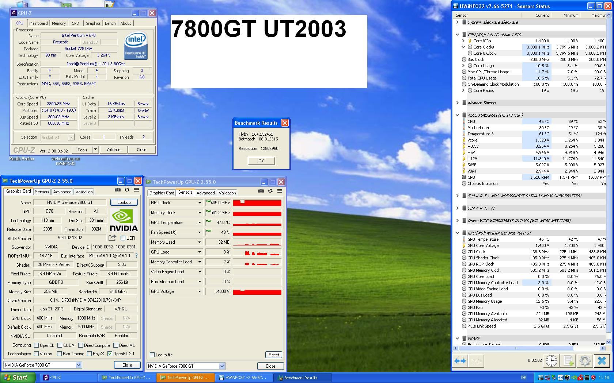The height and width of the screenshot is (383, 614).
Task: Open Advanced tab in GPU-Z Graphics Card window
Action: tap(62, 192)
